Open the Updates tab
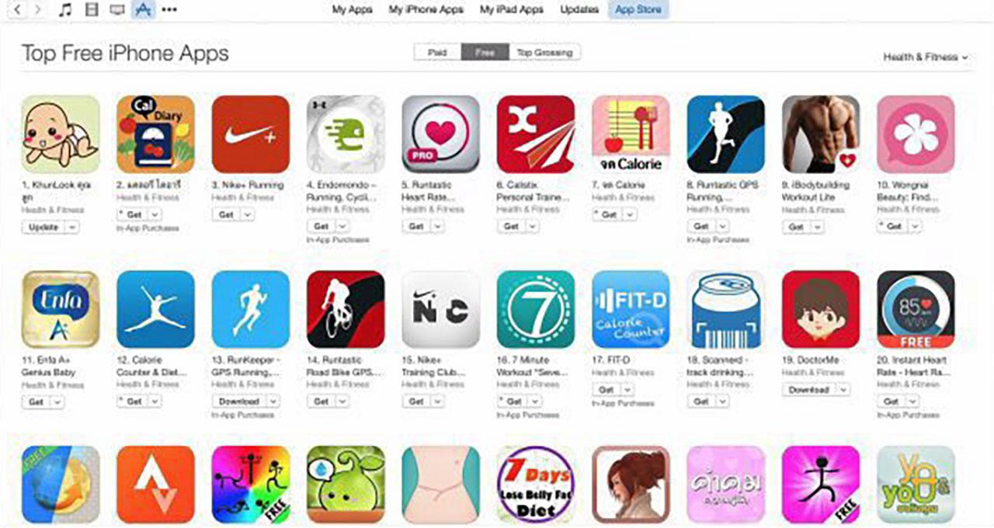This screenshot has height=528, width=994. [x=579, y=9]
